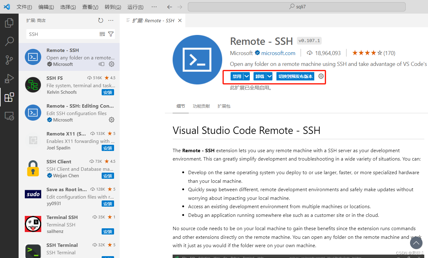
Task: Open the 文件(F) menu
Action: click(24, 7)
